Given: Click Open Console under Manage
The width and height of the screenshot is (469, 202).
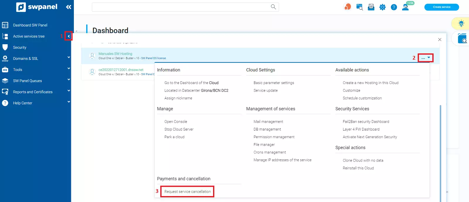Looking at the screenshot, I should 176,121.
